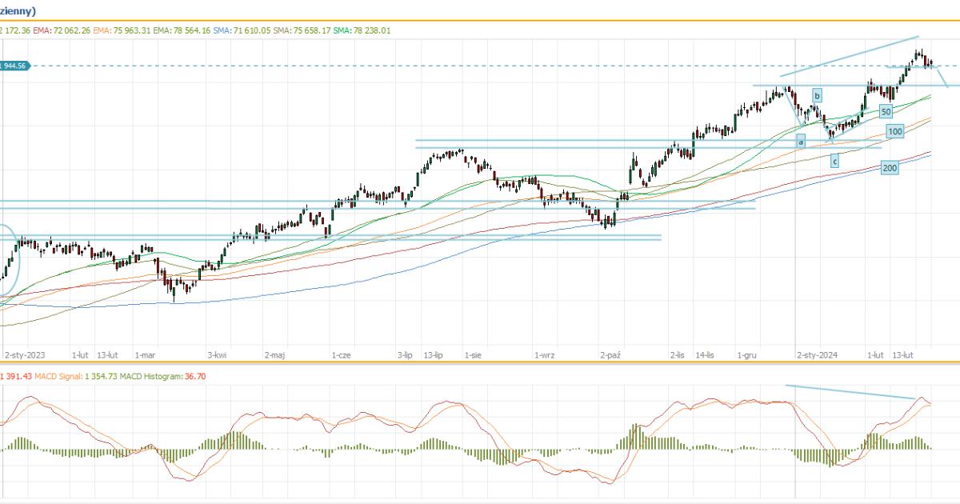The image size is (960, 504).
Task: Click the 1-cze date on the time axis
Action: click(342, 354)
